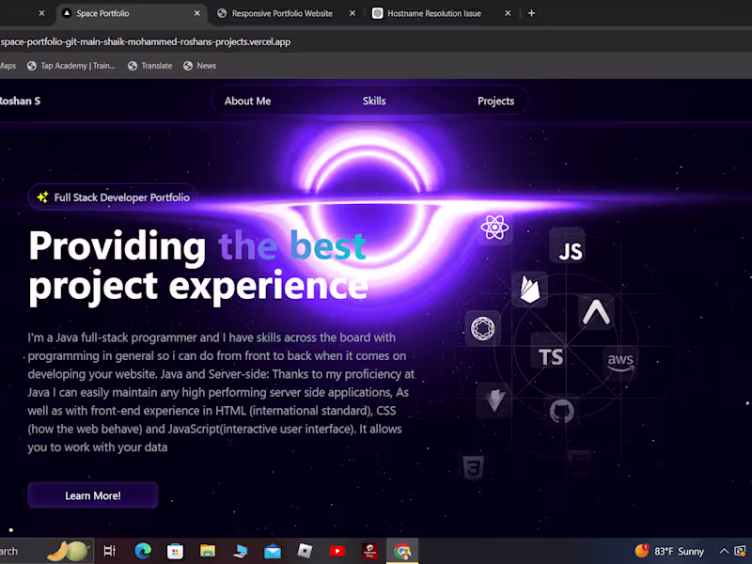Select the React icon in the skills orbit
This screenshot has height=564, width=752.
point(493,227)
